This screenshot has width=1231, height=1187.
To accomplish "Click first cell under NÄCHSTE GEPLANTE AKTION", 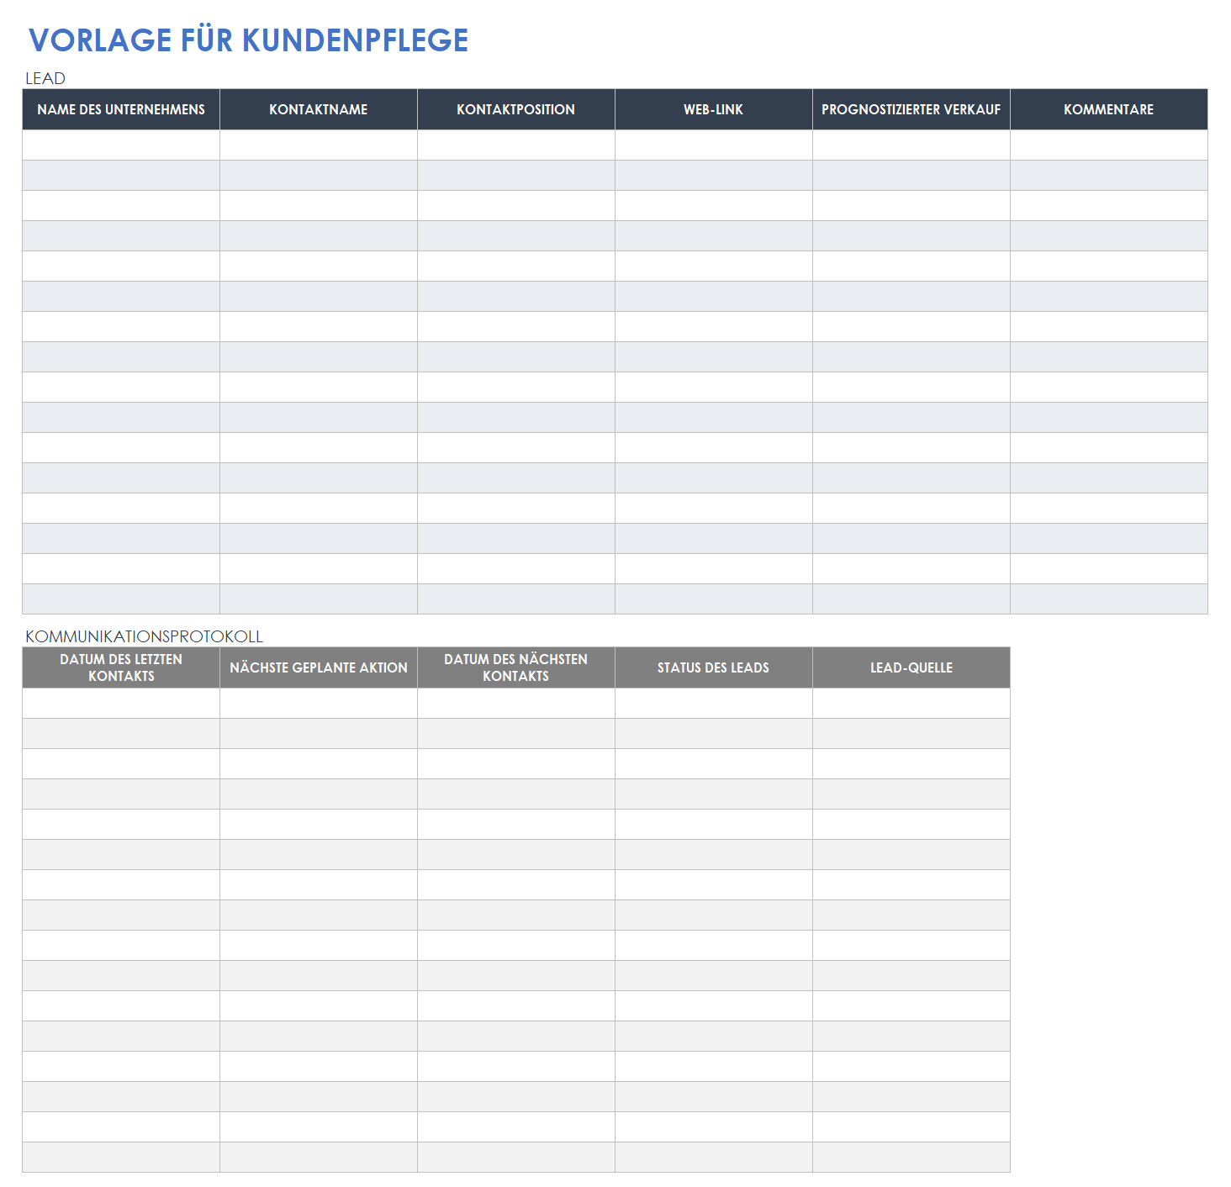I will [319, 704].
